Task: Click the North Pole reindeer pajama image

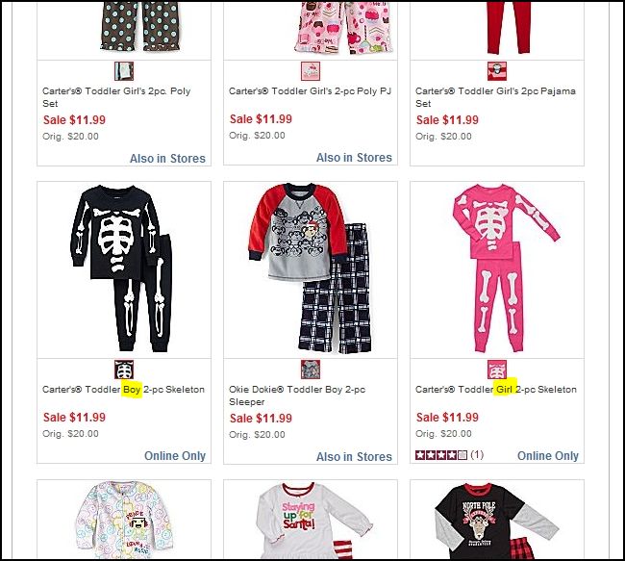Action: [497, 521]
